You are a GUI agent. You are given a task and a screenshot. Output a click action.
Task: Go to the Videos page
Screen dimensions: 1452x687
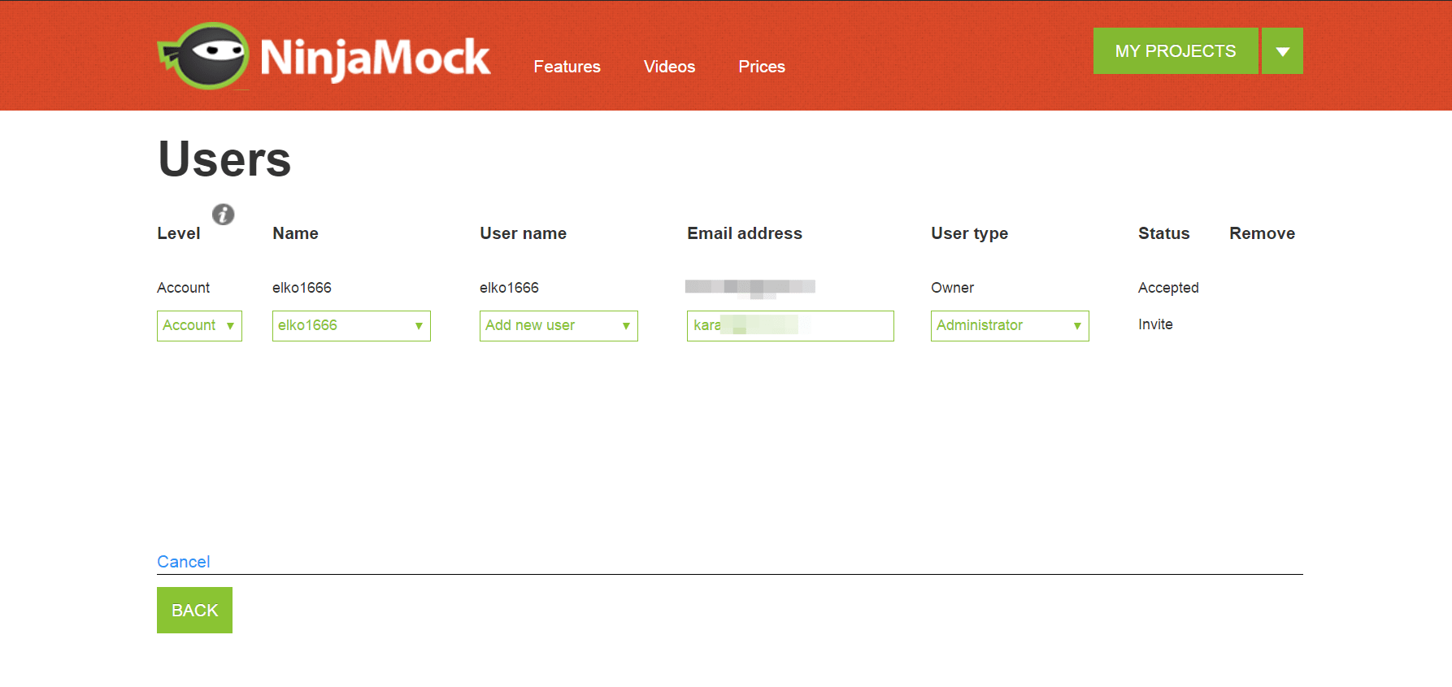[669, 67]
